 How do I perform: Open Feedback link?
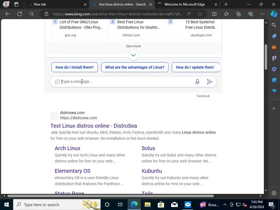203,96
